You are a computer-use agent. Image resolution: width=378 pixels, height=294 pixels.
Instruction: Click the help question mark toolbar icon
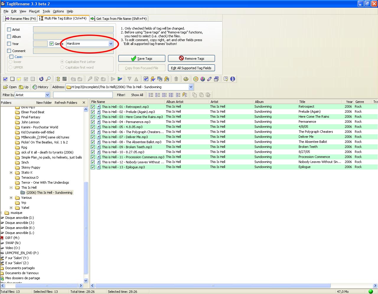[226, 79]
